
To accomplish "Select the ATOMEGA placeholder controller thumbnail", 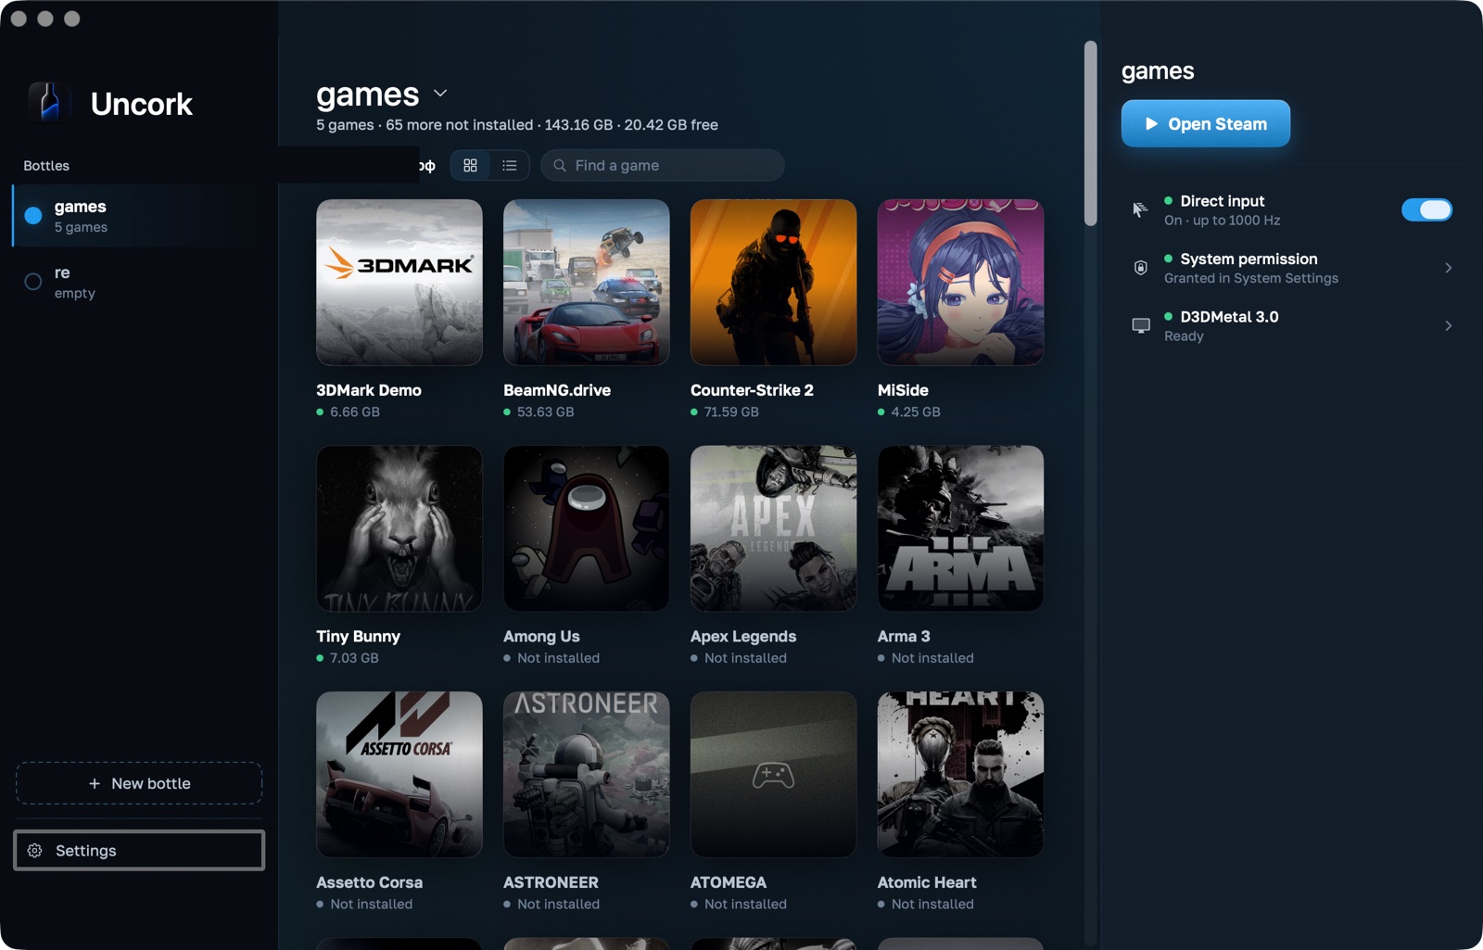I will tap(774, 775).
